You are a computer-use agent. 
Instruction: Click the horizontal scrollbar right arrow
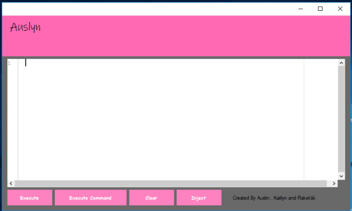pyautogui.click(x=334, y=184)
